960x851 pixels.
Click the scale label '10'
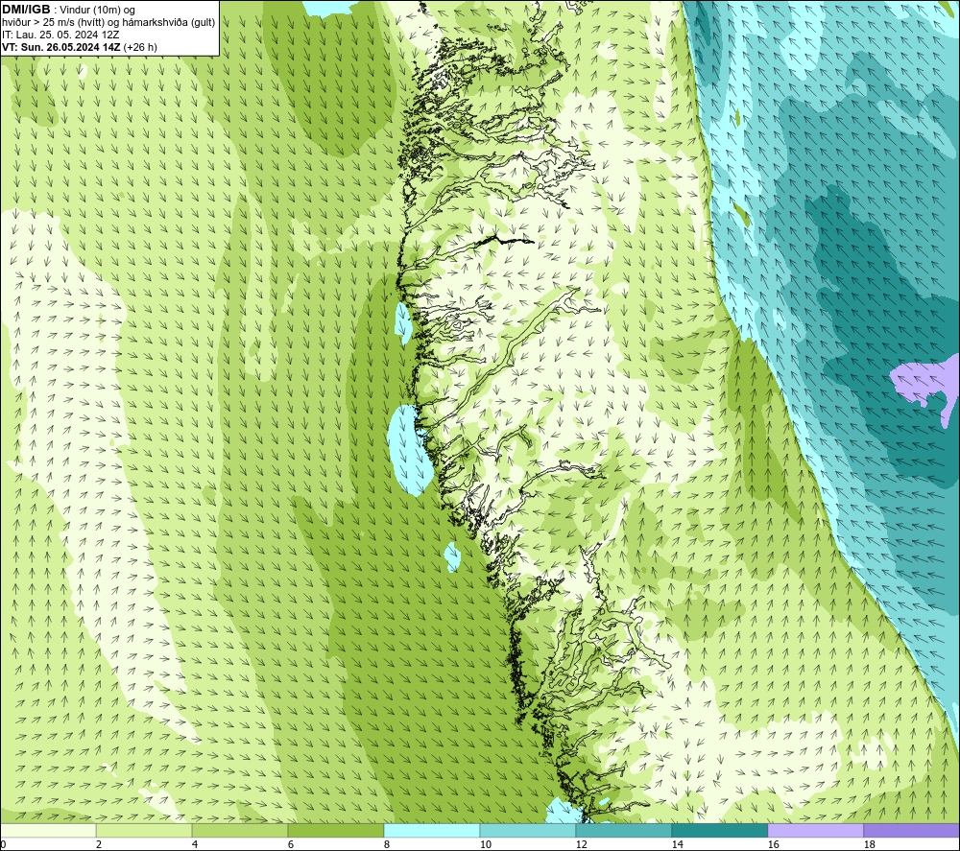pos(486,845)
